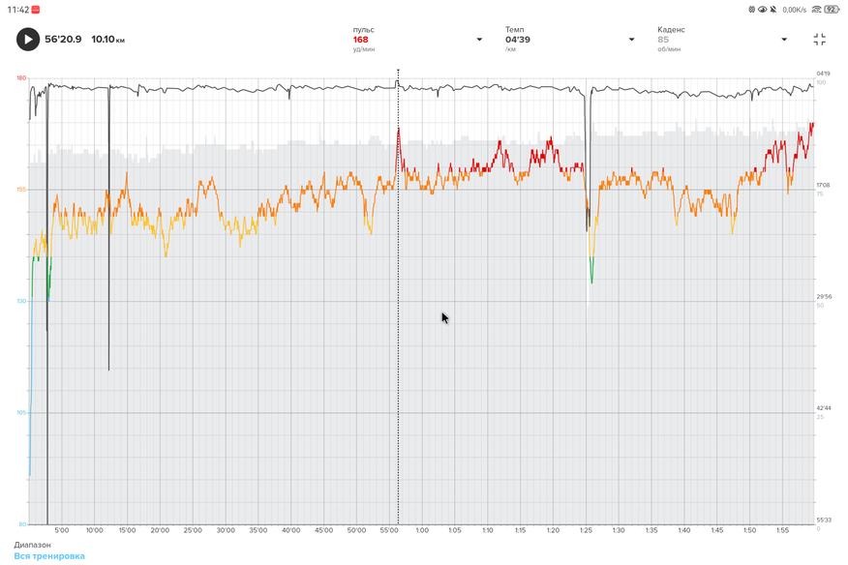Open the Темп metric dropdown arrow
Viewport: 848px width, 565px height.
click(631, 40)
